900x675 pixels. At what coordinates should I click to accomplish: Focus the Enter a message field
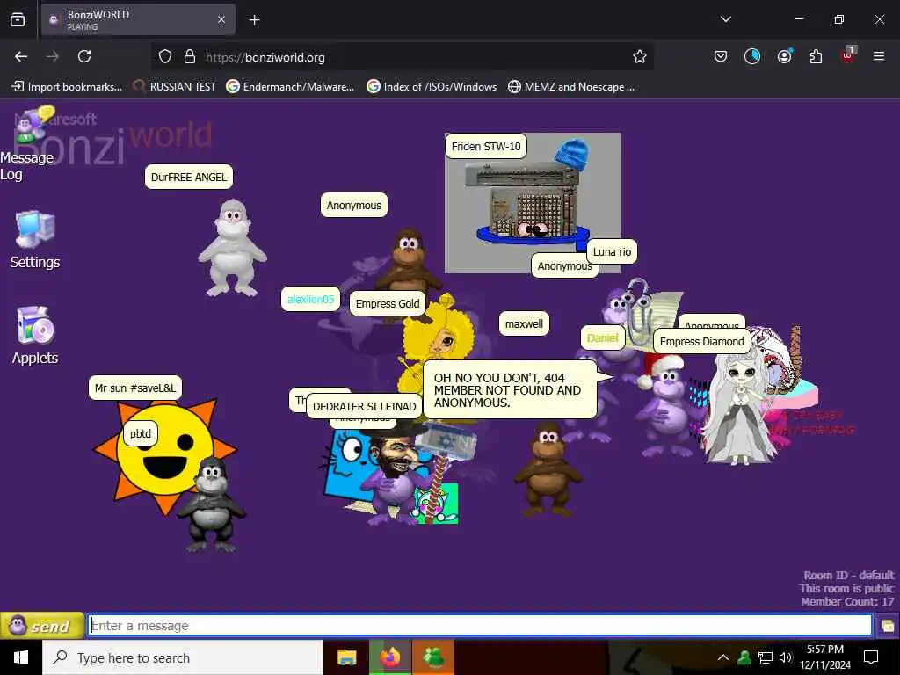(480, 625)
